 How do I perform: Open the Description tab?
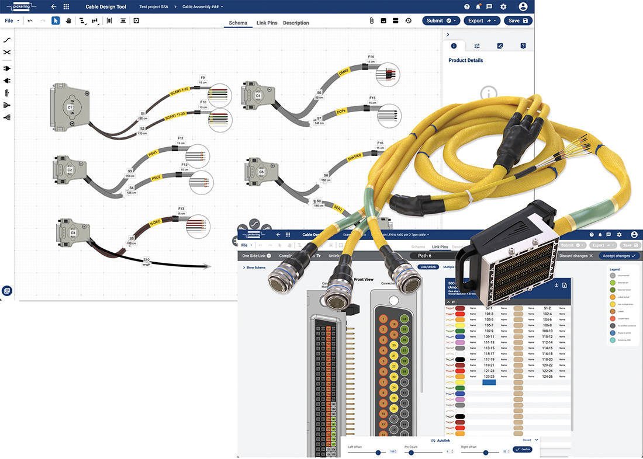click(x=296, y=23)
